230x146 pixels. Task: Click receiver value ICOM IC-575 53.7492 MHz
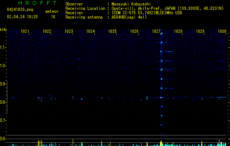(x=147, y=13)
